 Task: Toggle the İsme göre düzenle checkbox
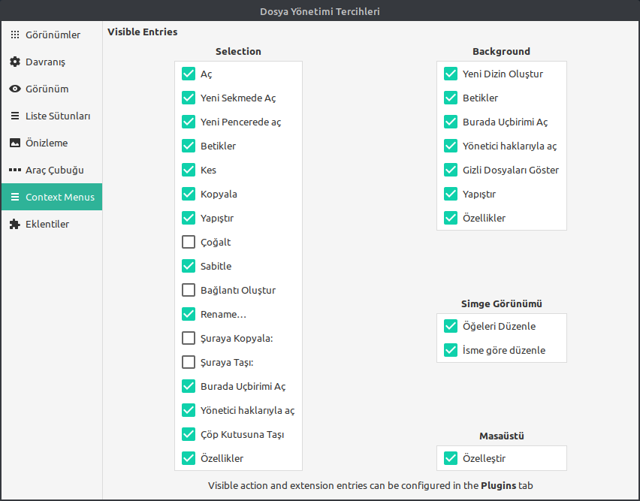pyautogui.click(x=451, y=350)
